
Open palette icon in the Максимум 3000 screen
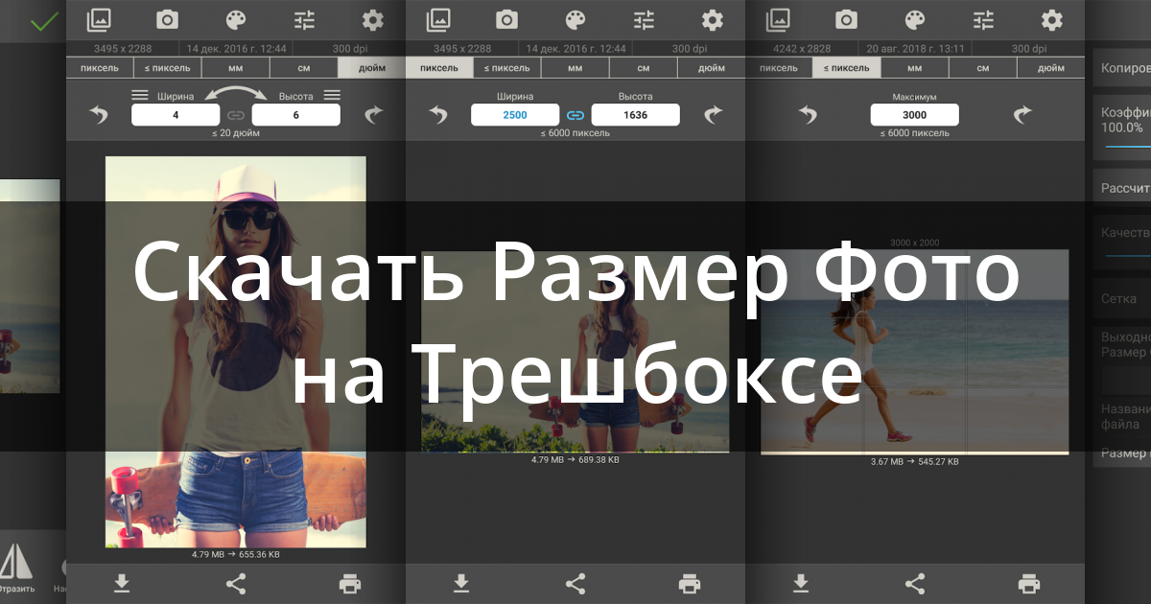[915, 19]
